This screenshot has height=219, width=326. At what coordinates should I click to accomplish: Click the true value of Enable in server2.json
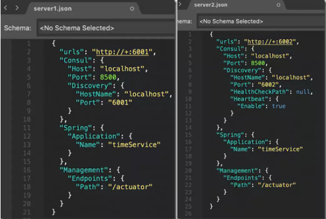pyautogui.click(x=279, y=106)
